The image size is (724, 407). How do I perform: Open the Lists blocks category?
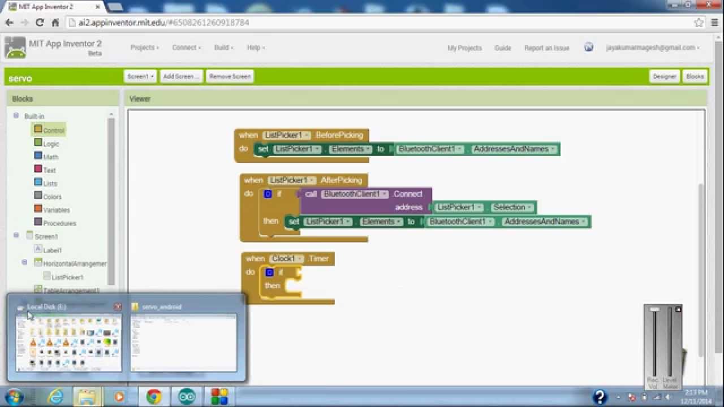[45, 183]
